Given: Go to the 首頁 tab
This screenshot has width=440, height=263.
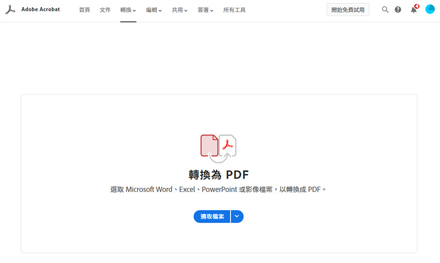Looking at the screenshot, I should (x=85, y=10).
